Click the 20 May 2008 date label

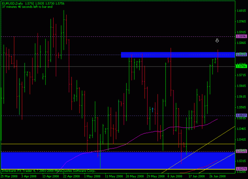(x=135, y=176)
